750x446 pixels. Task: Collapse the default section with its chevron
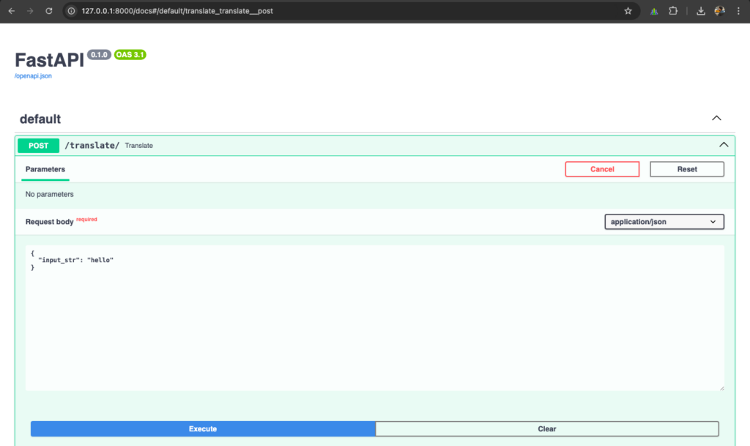pyautogui.click(x=716, y=117)
